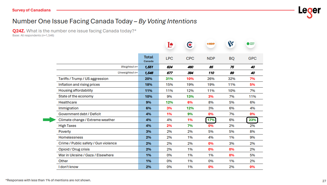
Task: Click the Liberal Party logo icon
Action: coord(170,45)
